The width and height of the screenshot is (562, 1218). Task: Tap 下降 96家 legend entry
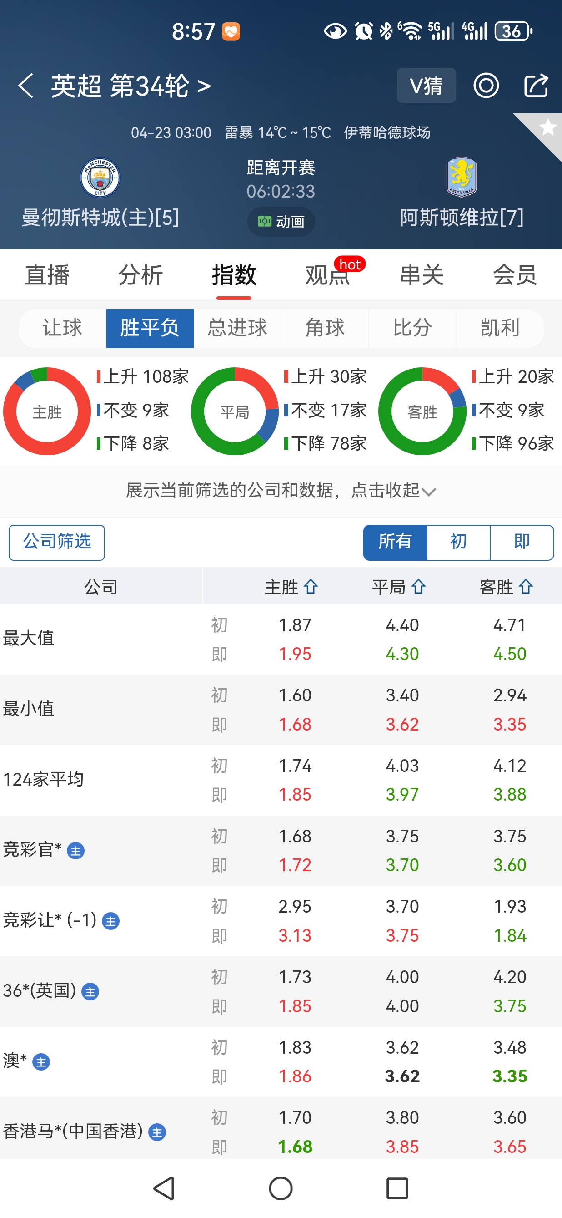pos(513,443)
